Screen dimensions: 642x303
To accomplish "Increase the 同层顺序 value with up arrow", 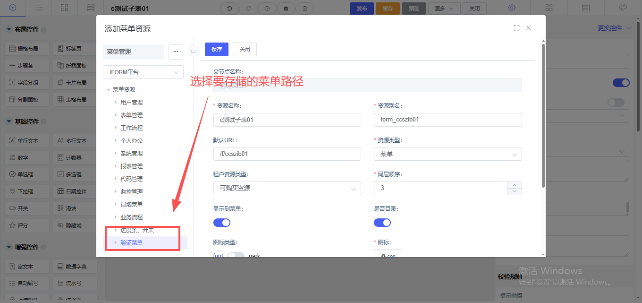I will [514, 185].
